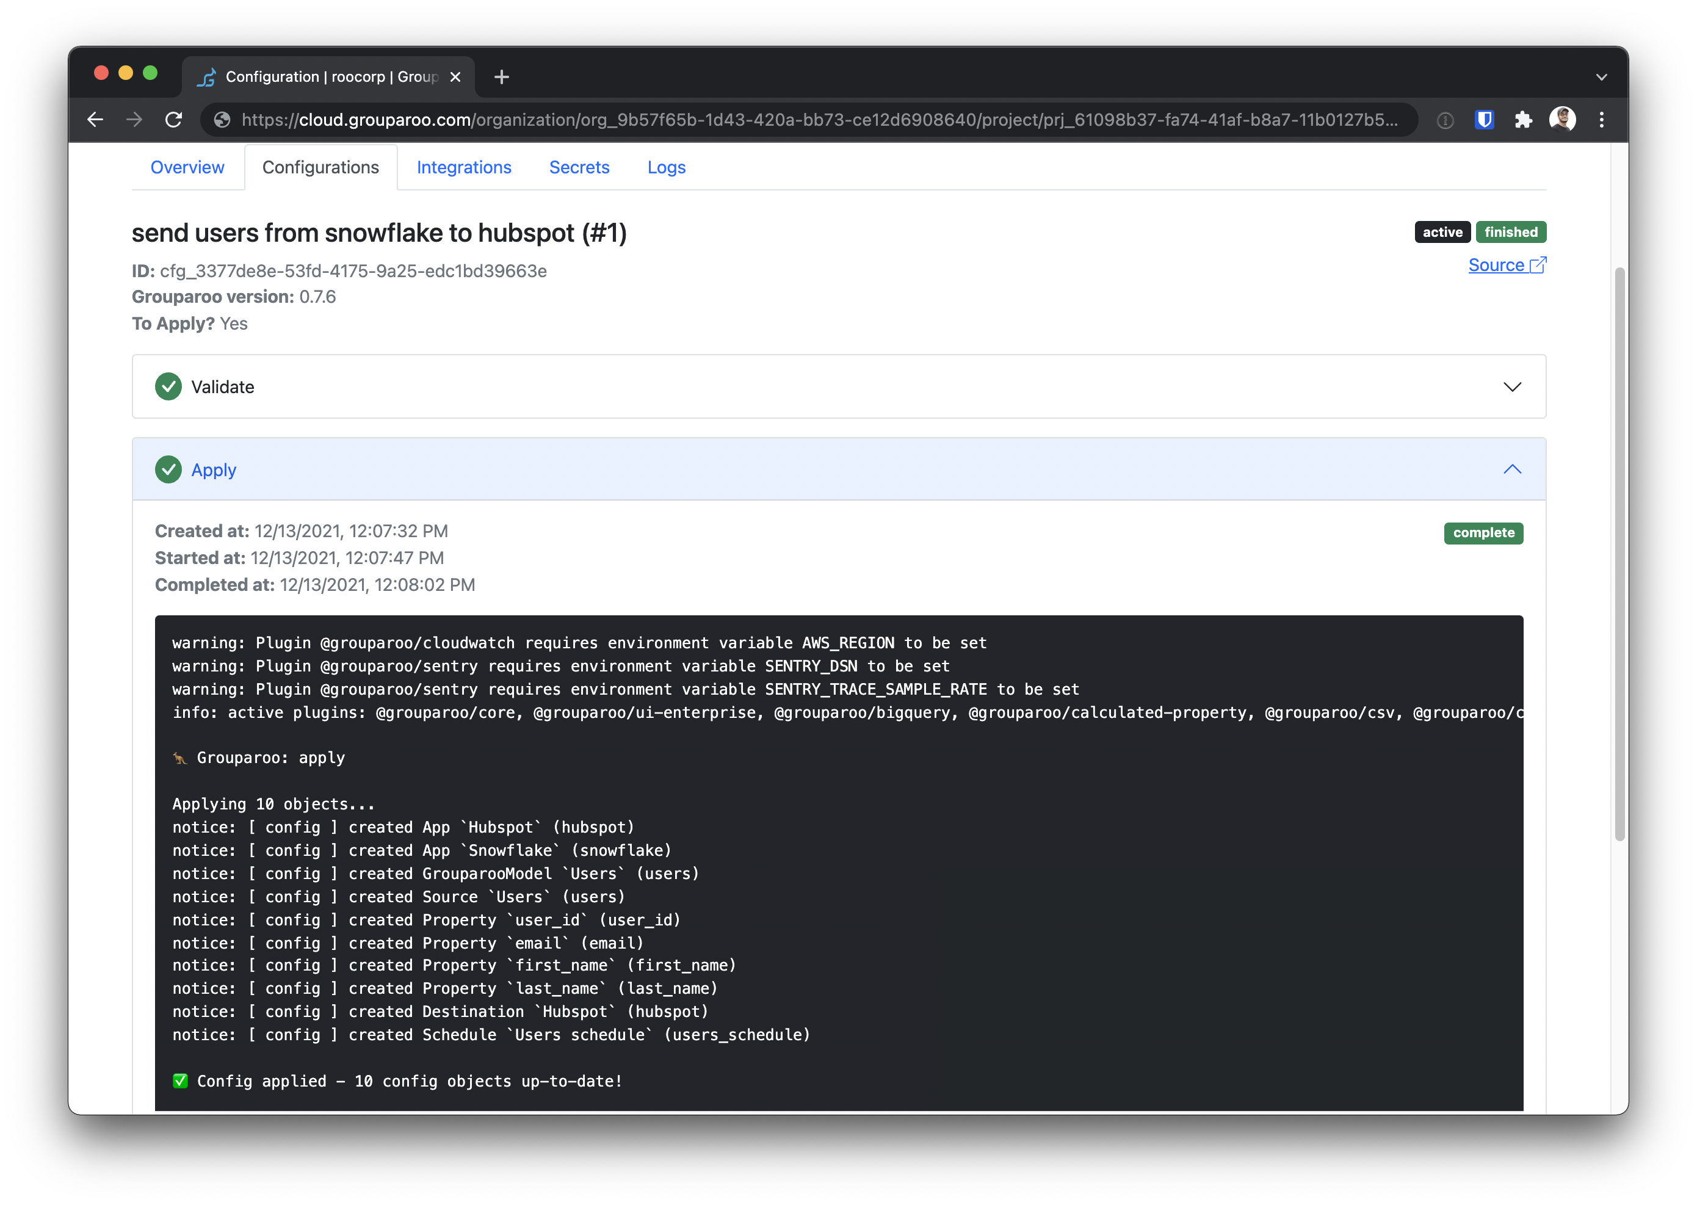Open a new browser tab
Viewport: 1697px width, 1205px height.
pyautogui.click(x=502, y=76)
